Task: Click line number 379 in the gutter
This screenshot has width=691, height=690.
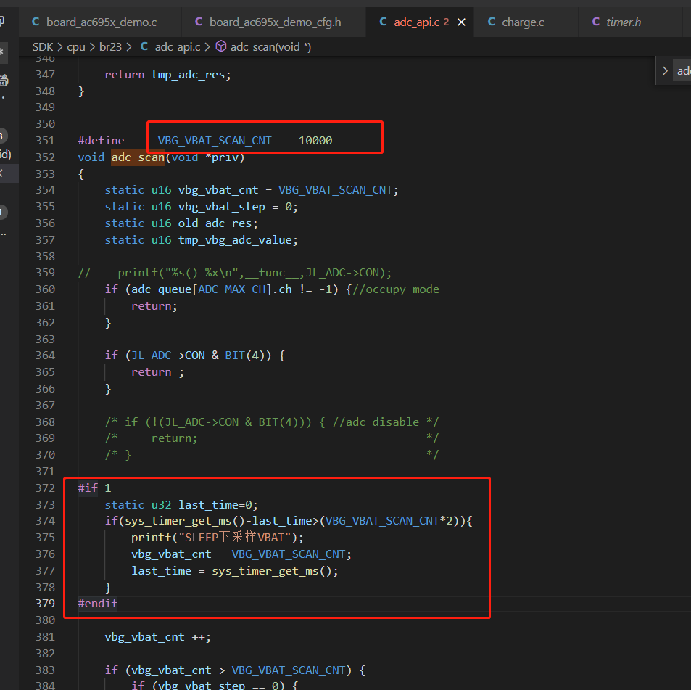Action: click(x=45, y=603)
